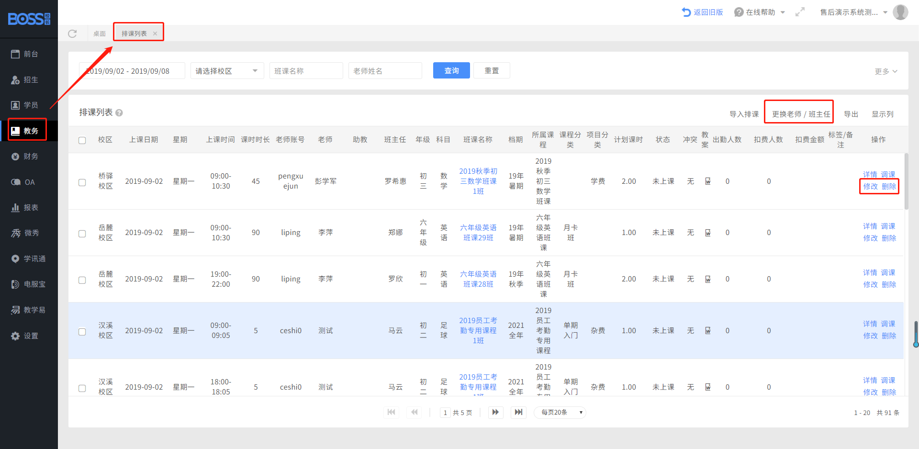The height and width of the screenshot is (449, 919).
Task: Click 导入排课 in the toolbar
Action: 744,114
